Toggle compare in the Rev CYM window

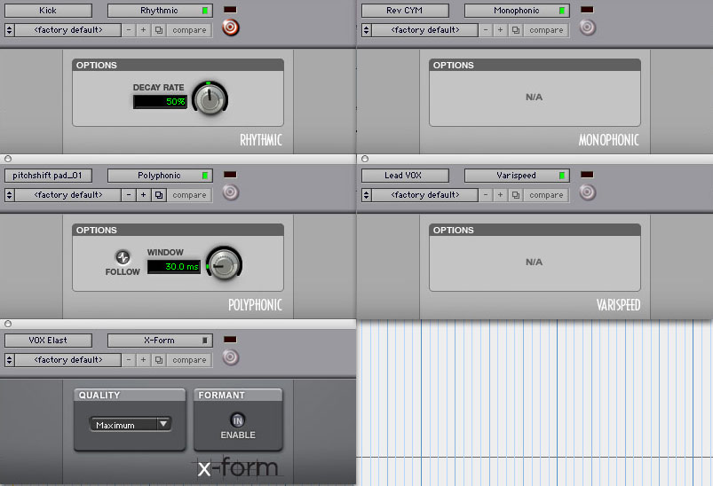tap(546, 30)
